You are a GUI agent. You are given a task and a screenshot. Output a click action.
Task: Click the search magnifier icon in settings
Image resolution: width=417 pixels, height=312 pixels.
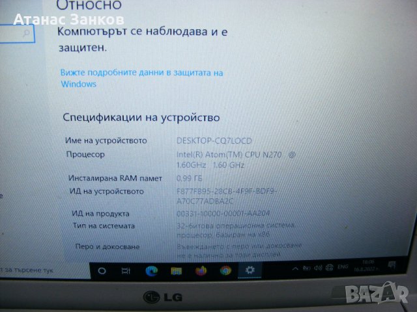point(26,33)
